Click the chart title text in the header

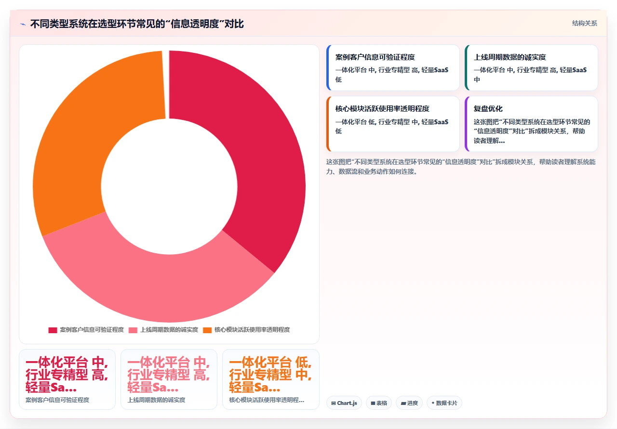pos(137,24)
